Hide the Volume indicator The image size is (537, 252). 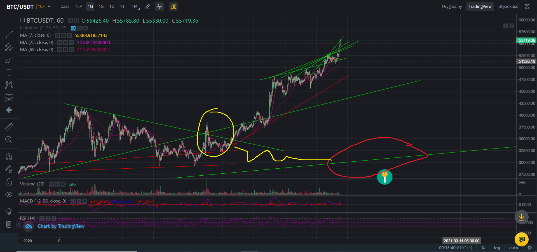click(x=51, y=184)
